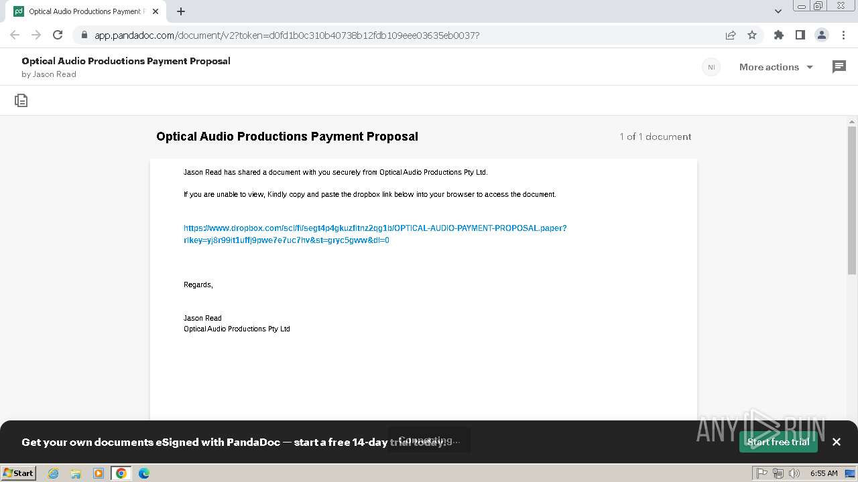Open the PandaDoc comments chat icon
Viewport: 858px width, 482px height.
pyautogui.click(x=839, y=67)
